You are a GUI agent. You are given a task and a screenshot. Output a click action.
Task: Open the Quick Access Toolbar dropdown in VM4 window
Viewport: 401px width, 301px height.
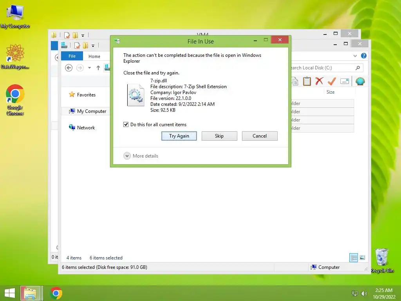(x=83, y=35)
